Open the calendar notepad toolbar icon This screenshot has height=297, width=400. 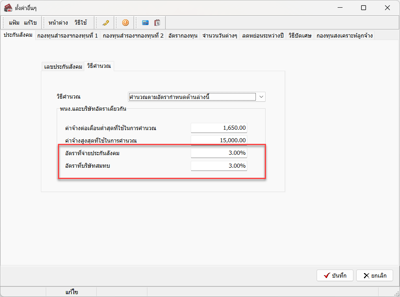[157, 23]
